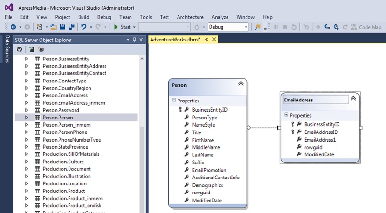Click the Find in Files toolbar icon
This screenshot has height=213, width=386.
coord(258,27)
